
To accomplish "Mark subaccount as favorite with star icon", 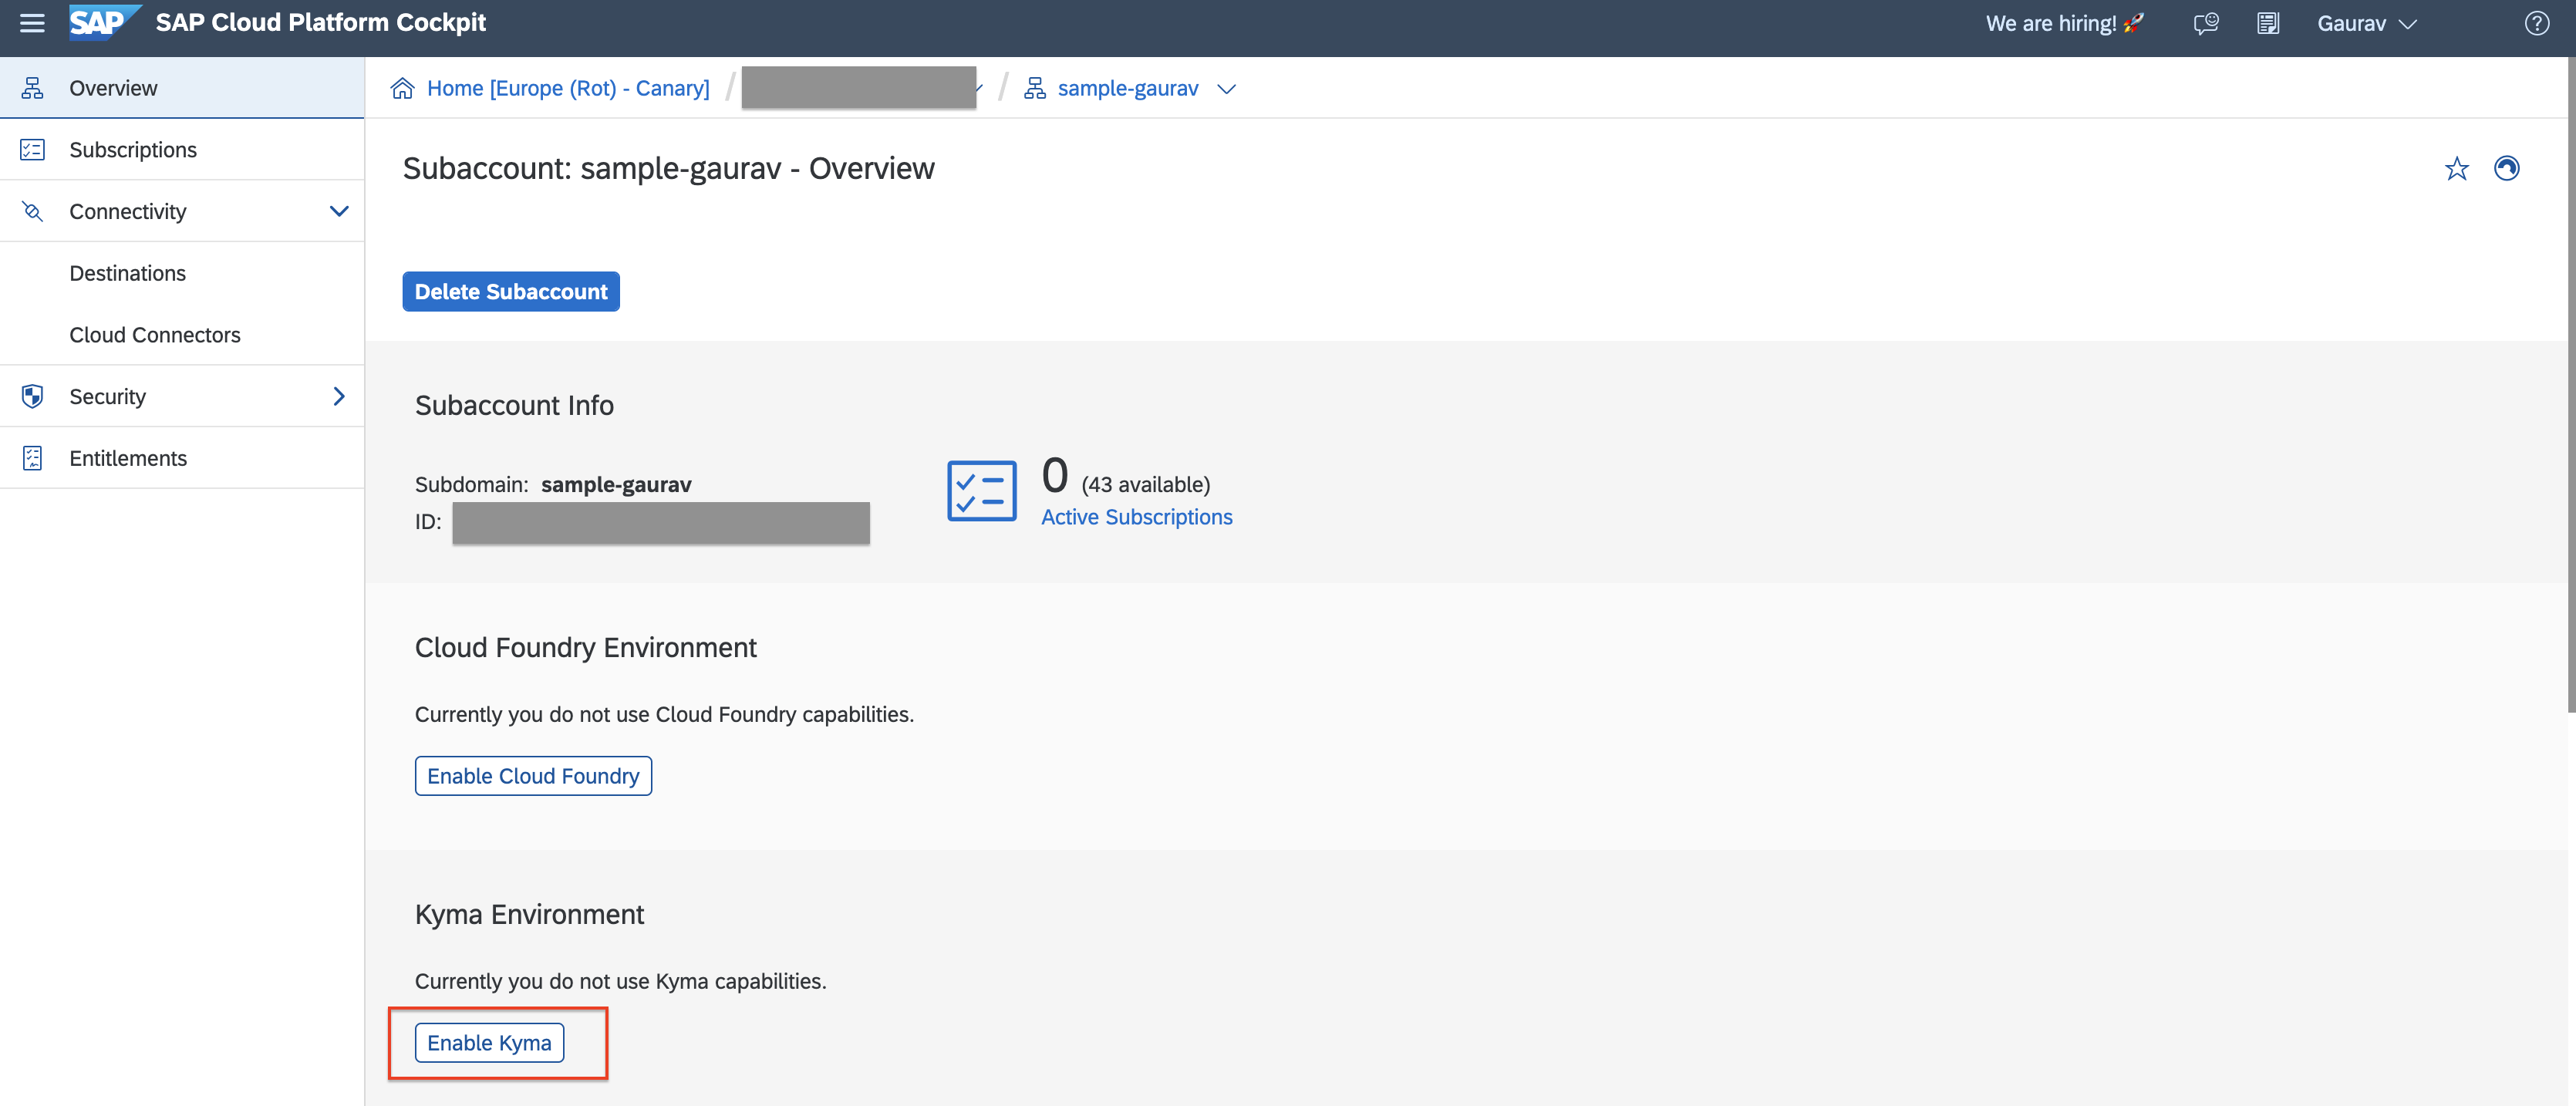I will tap(2456, 169).
